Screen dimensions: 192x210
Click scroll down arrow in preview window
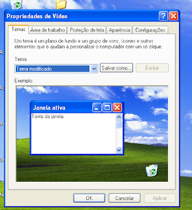(119, 150)
